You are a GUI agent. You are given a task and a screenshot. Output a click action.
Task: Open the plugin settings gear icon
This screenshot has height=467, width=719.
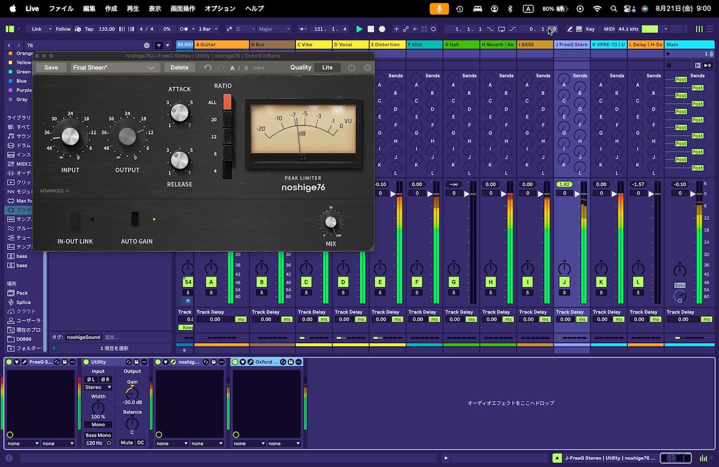click(x=368, y=68)
